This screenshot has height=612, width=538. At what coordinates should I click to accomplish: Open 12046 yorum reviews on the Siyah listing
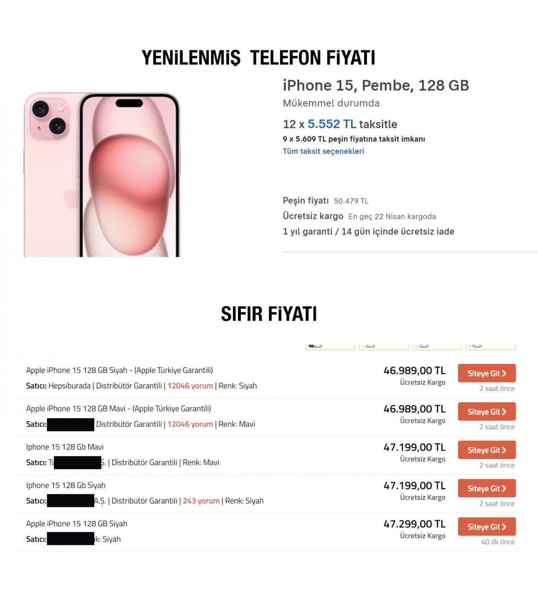coord(190,386)
